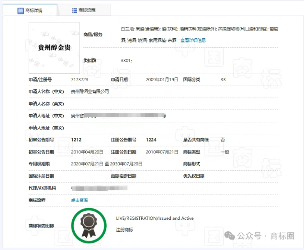The width and height of the screenshot is (304, 250).
Task: Open the 查看详细信息 link
Action: click(x=193, y=40)
